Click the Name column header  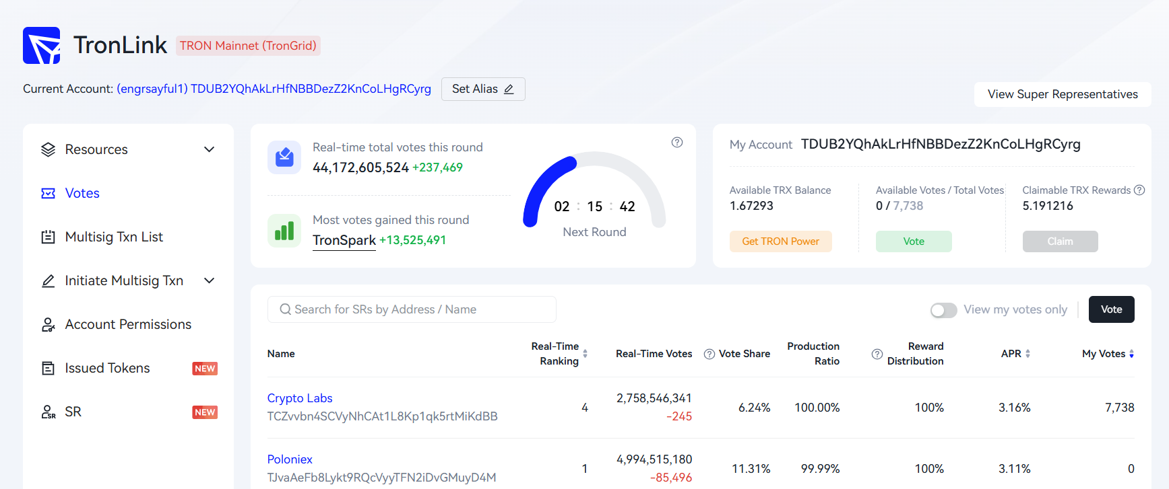coord(281,354)
